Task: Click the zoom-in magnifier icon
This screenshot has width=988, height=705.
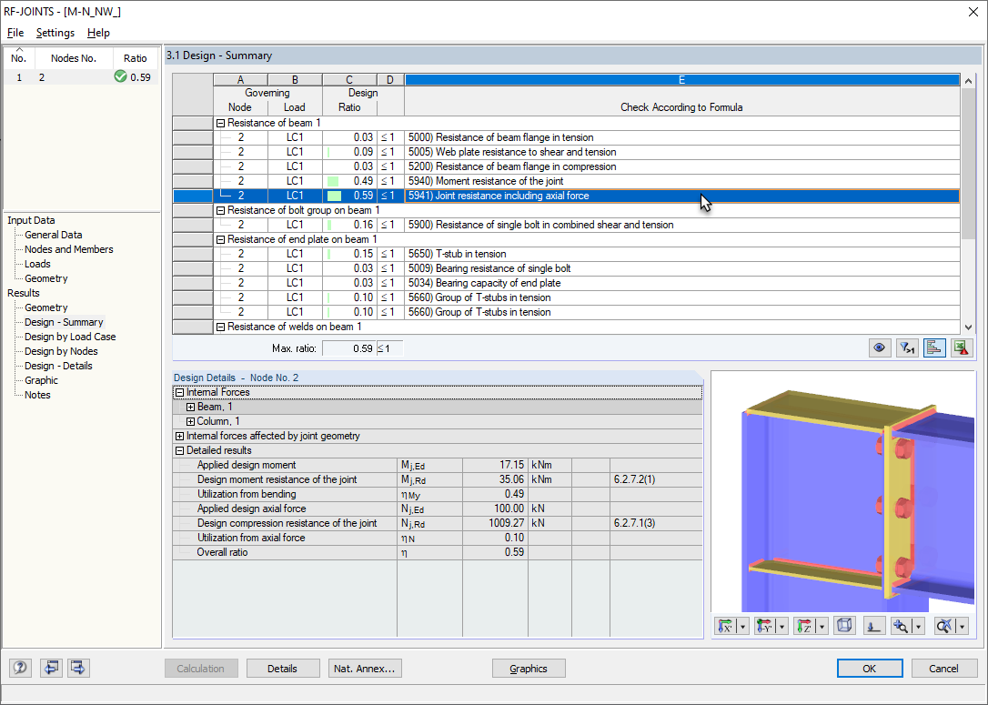Action: click(901, 626)
